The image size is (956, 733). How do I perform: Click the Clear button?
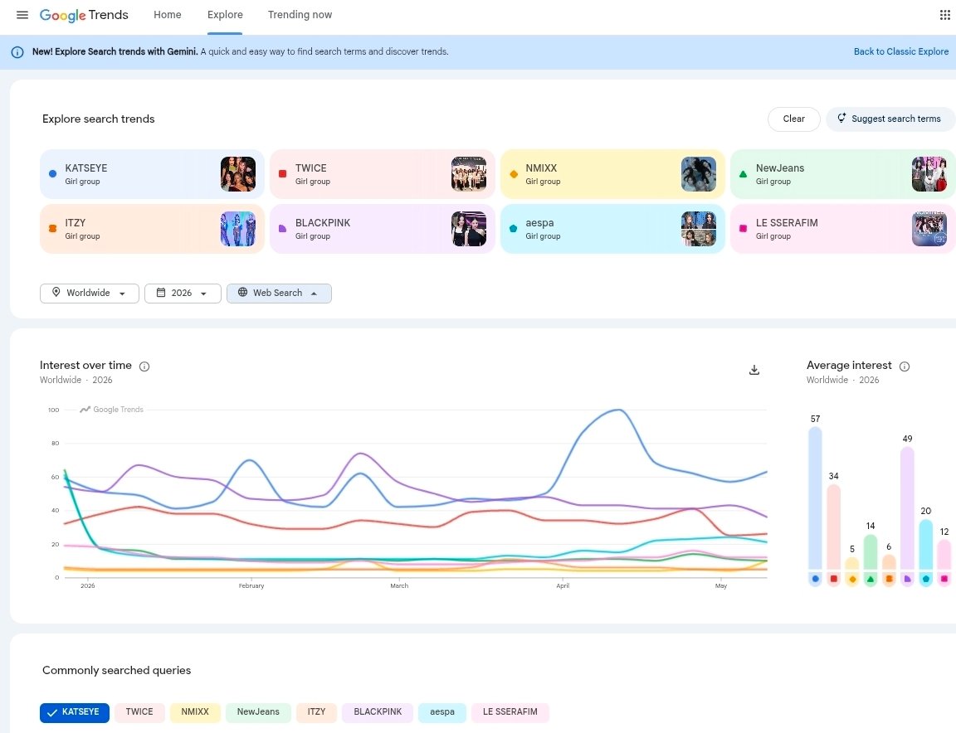coord(794,119)
